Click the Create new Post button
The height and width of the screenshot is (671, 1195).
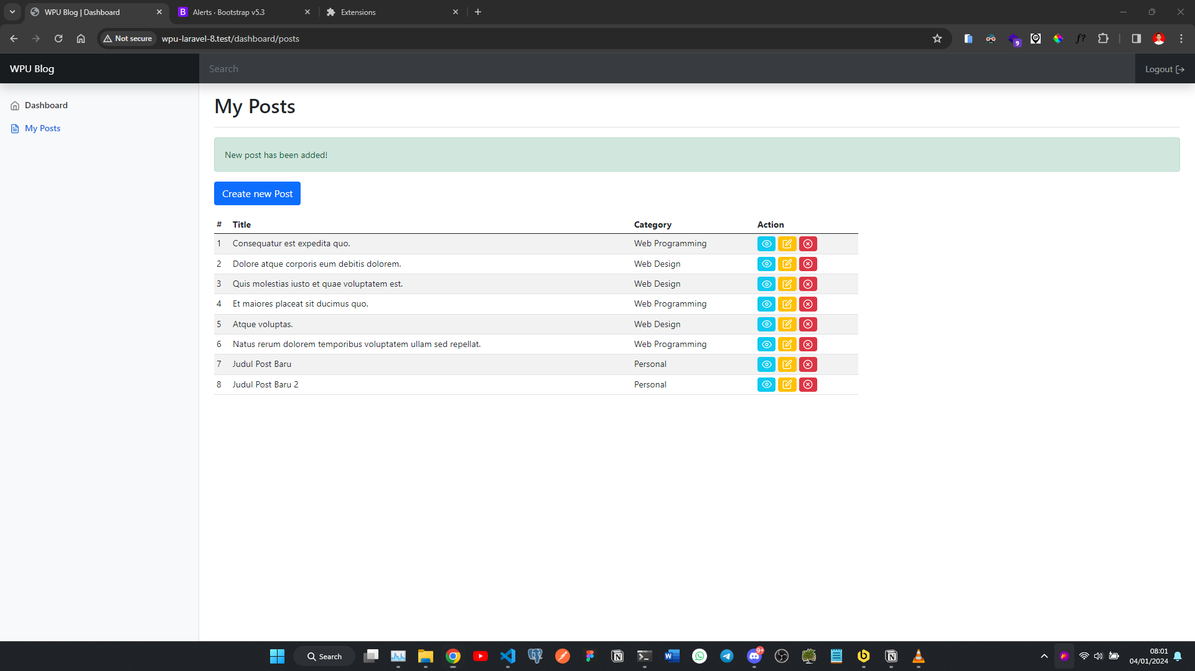(257, 193)
